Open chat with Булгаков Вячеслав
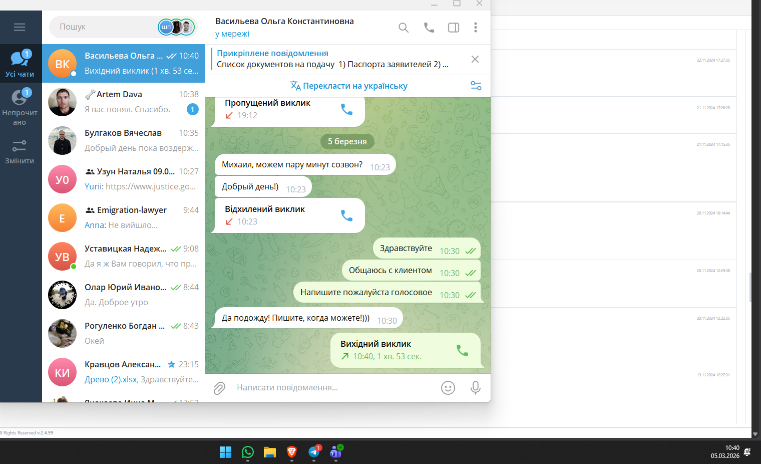 124,140
